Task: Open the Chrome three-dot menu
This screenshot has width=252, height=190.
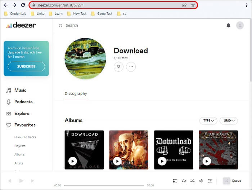Action: coord(246,5)
